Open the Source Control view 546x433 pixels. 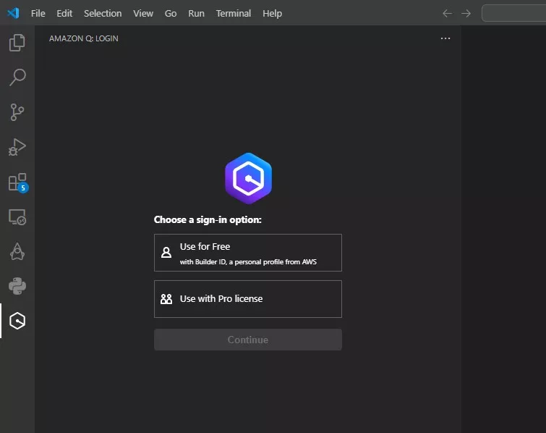(x=17, y=112)
